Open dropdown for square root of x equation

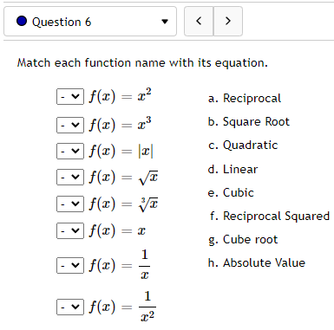click(70, 177)
